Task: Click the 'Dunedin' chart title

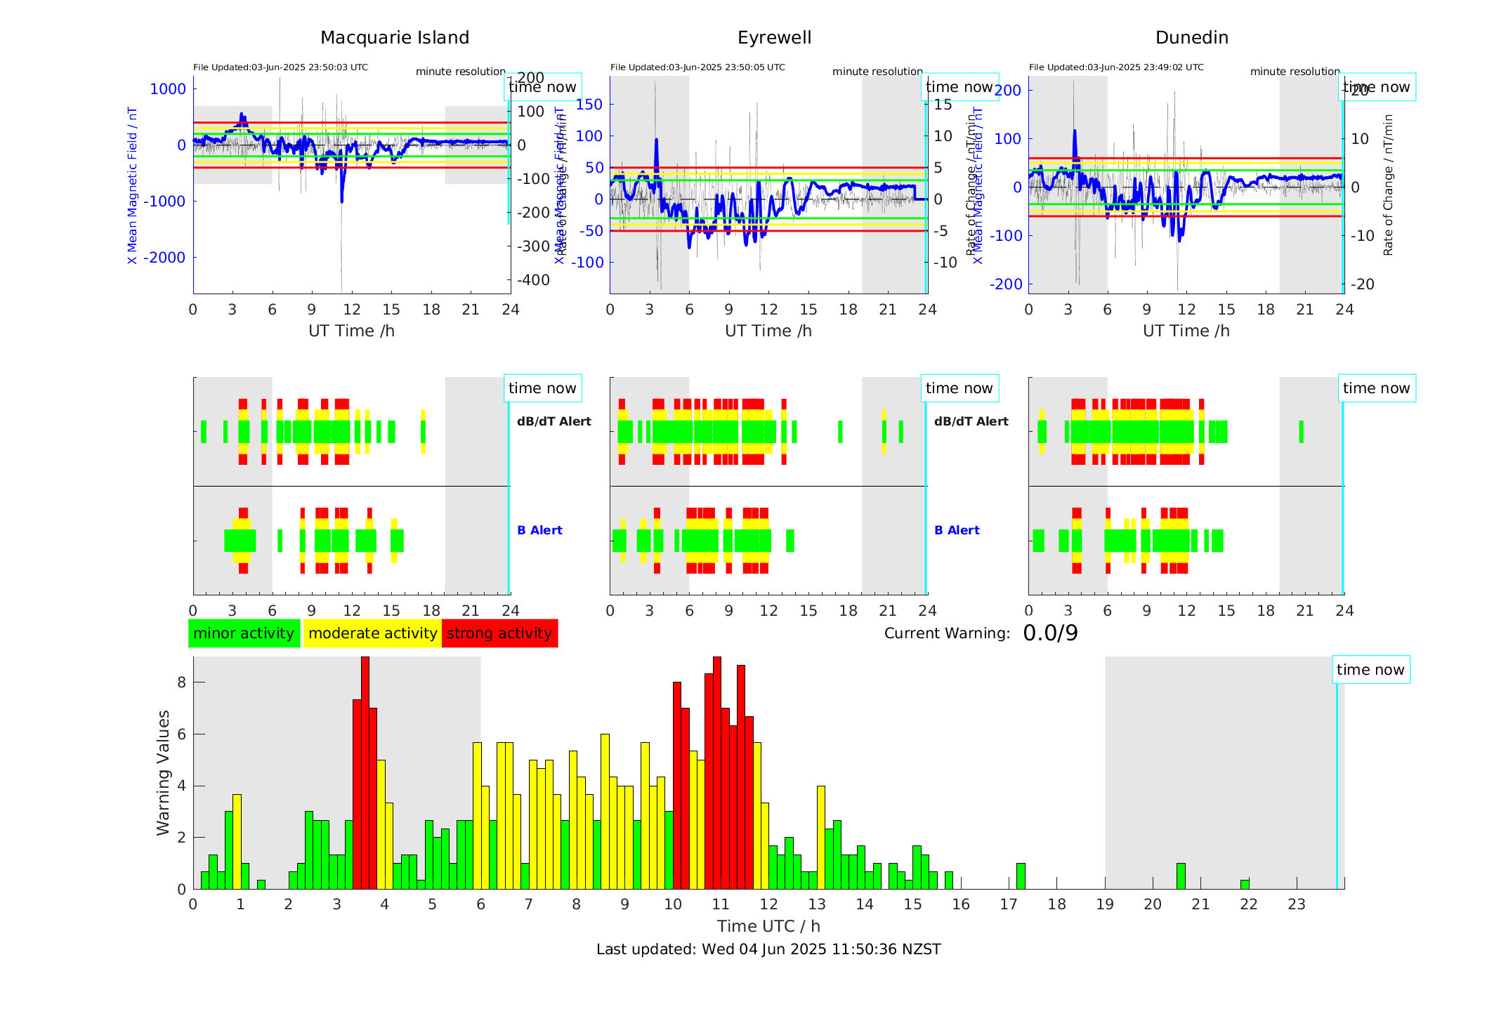Action: tap(1192, 38)
